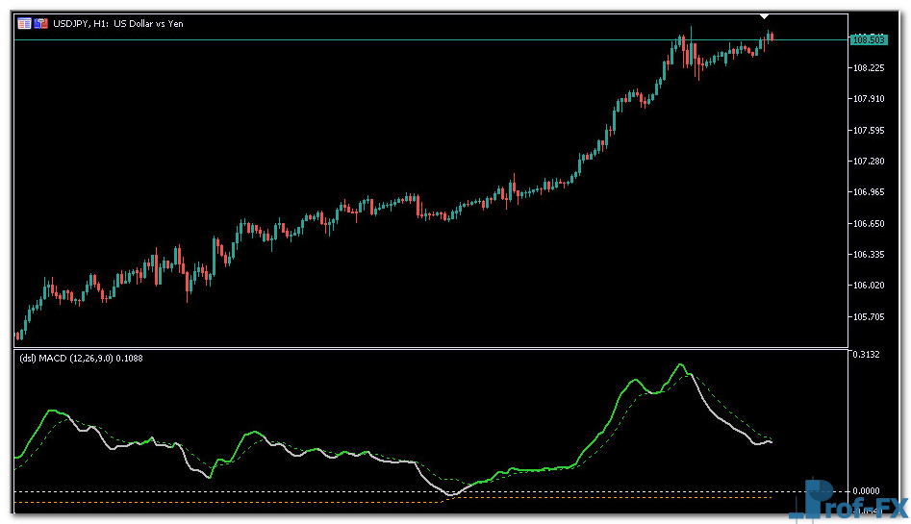
Task: Click the 106.650 price scale label
Action: [x=868, y=224]
